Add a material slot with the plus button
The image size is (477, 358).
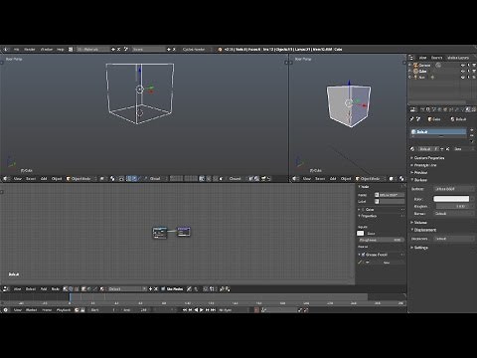click(x=472, y=130)
